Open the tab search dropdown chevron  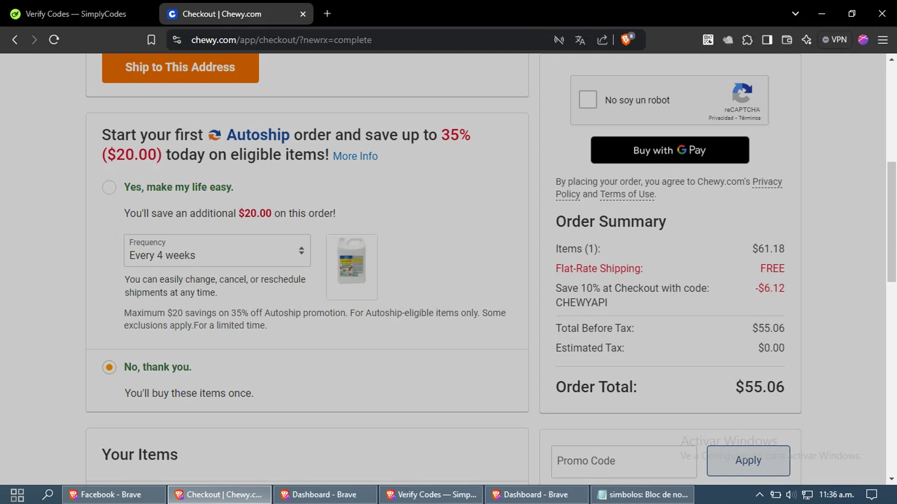click(795, 14)
